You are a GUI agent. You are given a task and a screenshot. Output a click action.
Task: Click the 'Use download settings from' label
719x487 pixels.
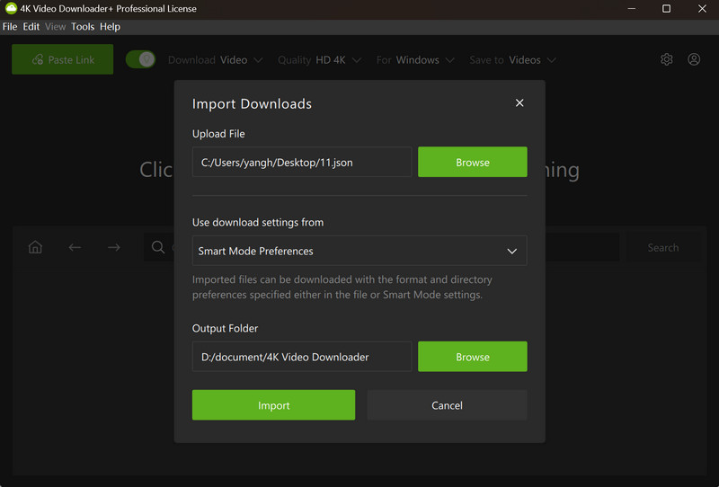258,223
